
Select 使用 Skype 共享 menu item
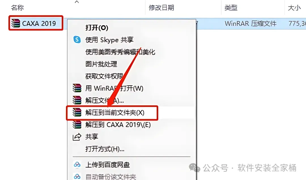[109, 40]
